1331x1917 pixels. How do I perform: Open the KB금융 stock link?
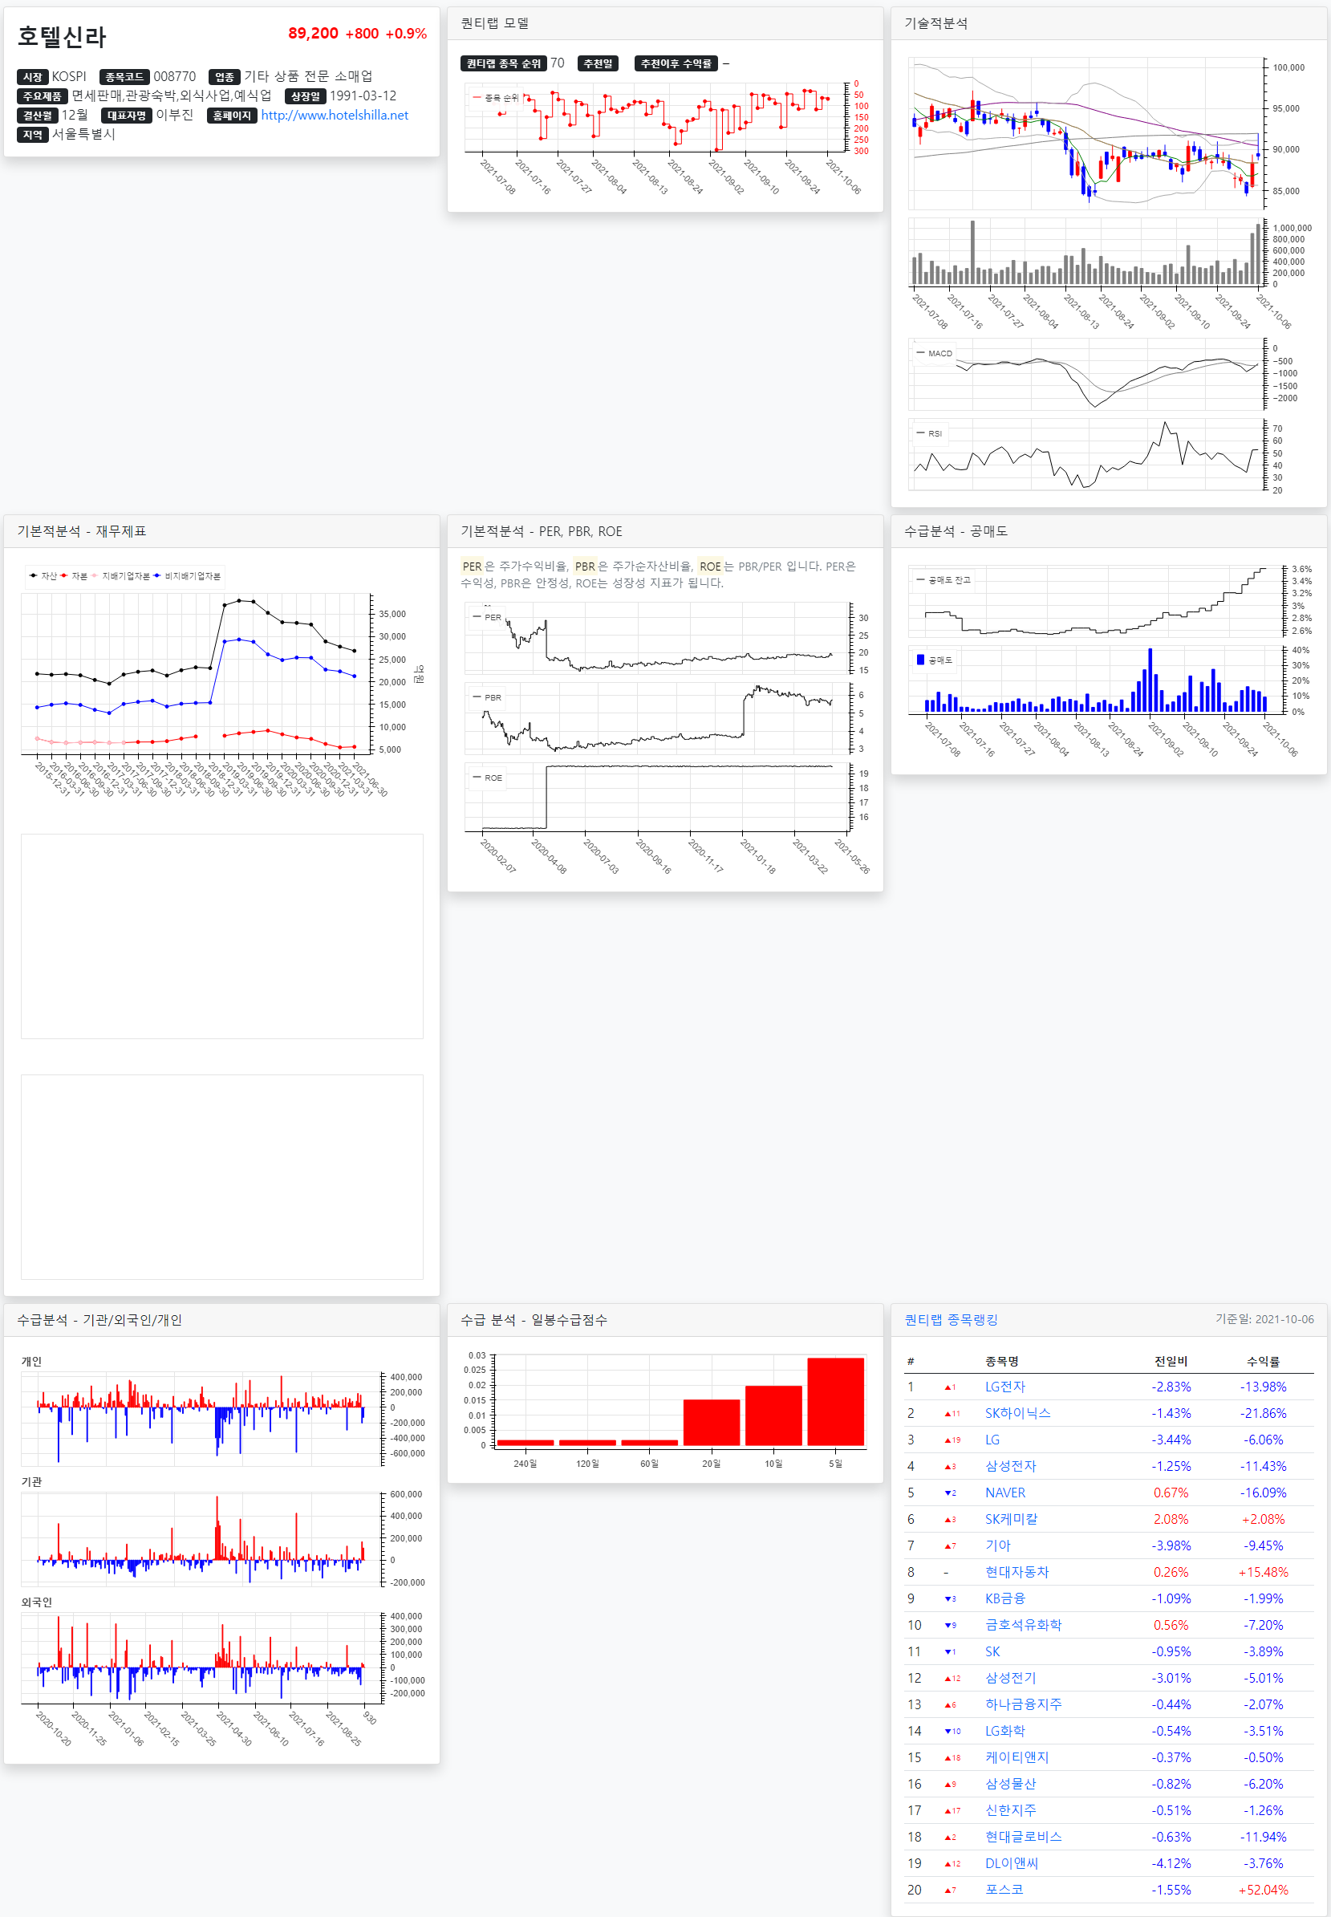coord(1005,1598)
